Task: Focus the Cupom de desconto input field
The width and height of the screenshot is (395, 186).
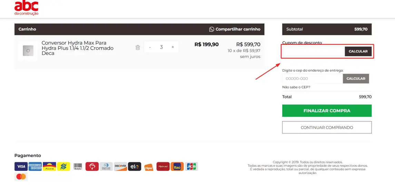Action: (x=313, y=51)
